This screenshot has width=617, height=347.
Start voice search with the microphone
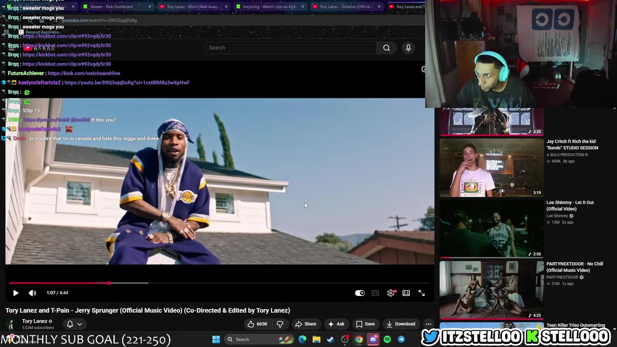(x=408, y=48)
